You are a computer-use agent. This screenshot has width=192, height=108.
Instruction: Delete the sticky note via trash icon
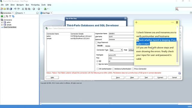pos(177,22)
